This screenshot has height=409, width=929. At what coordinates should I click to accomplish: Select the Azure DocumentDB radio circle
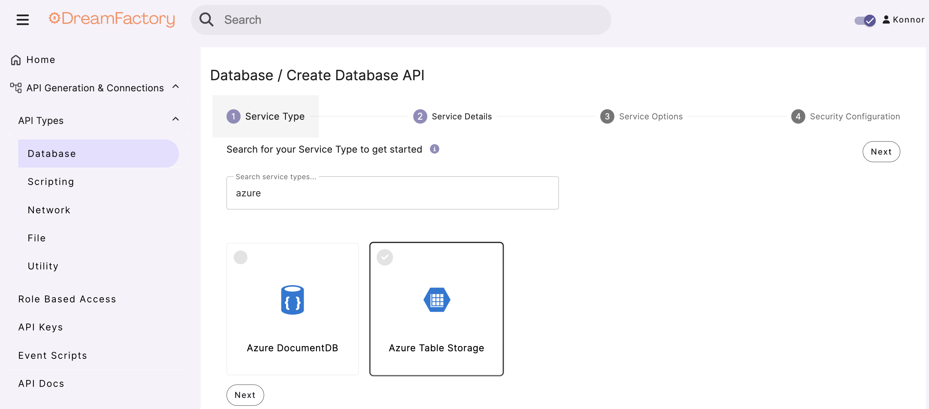pyautogui.click(x=241, y=257)
